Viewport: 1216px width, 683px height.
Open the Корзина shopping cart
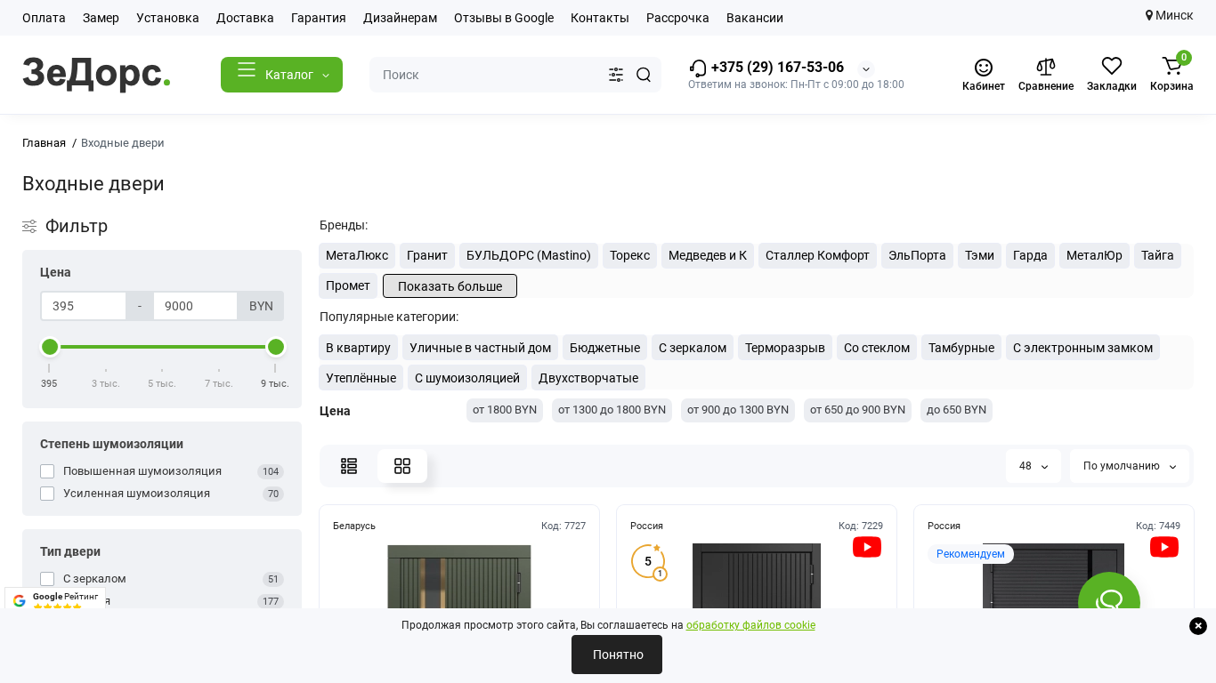(x=1171, y=67)
